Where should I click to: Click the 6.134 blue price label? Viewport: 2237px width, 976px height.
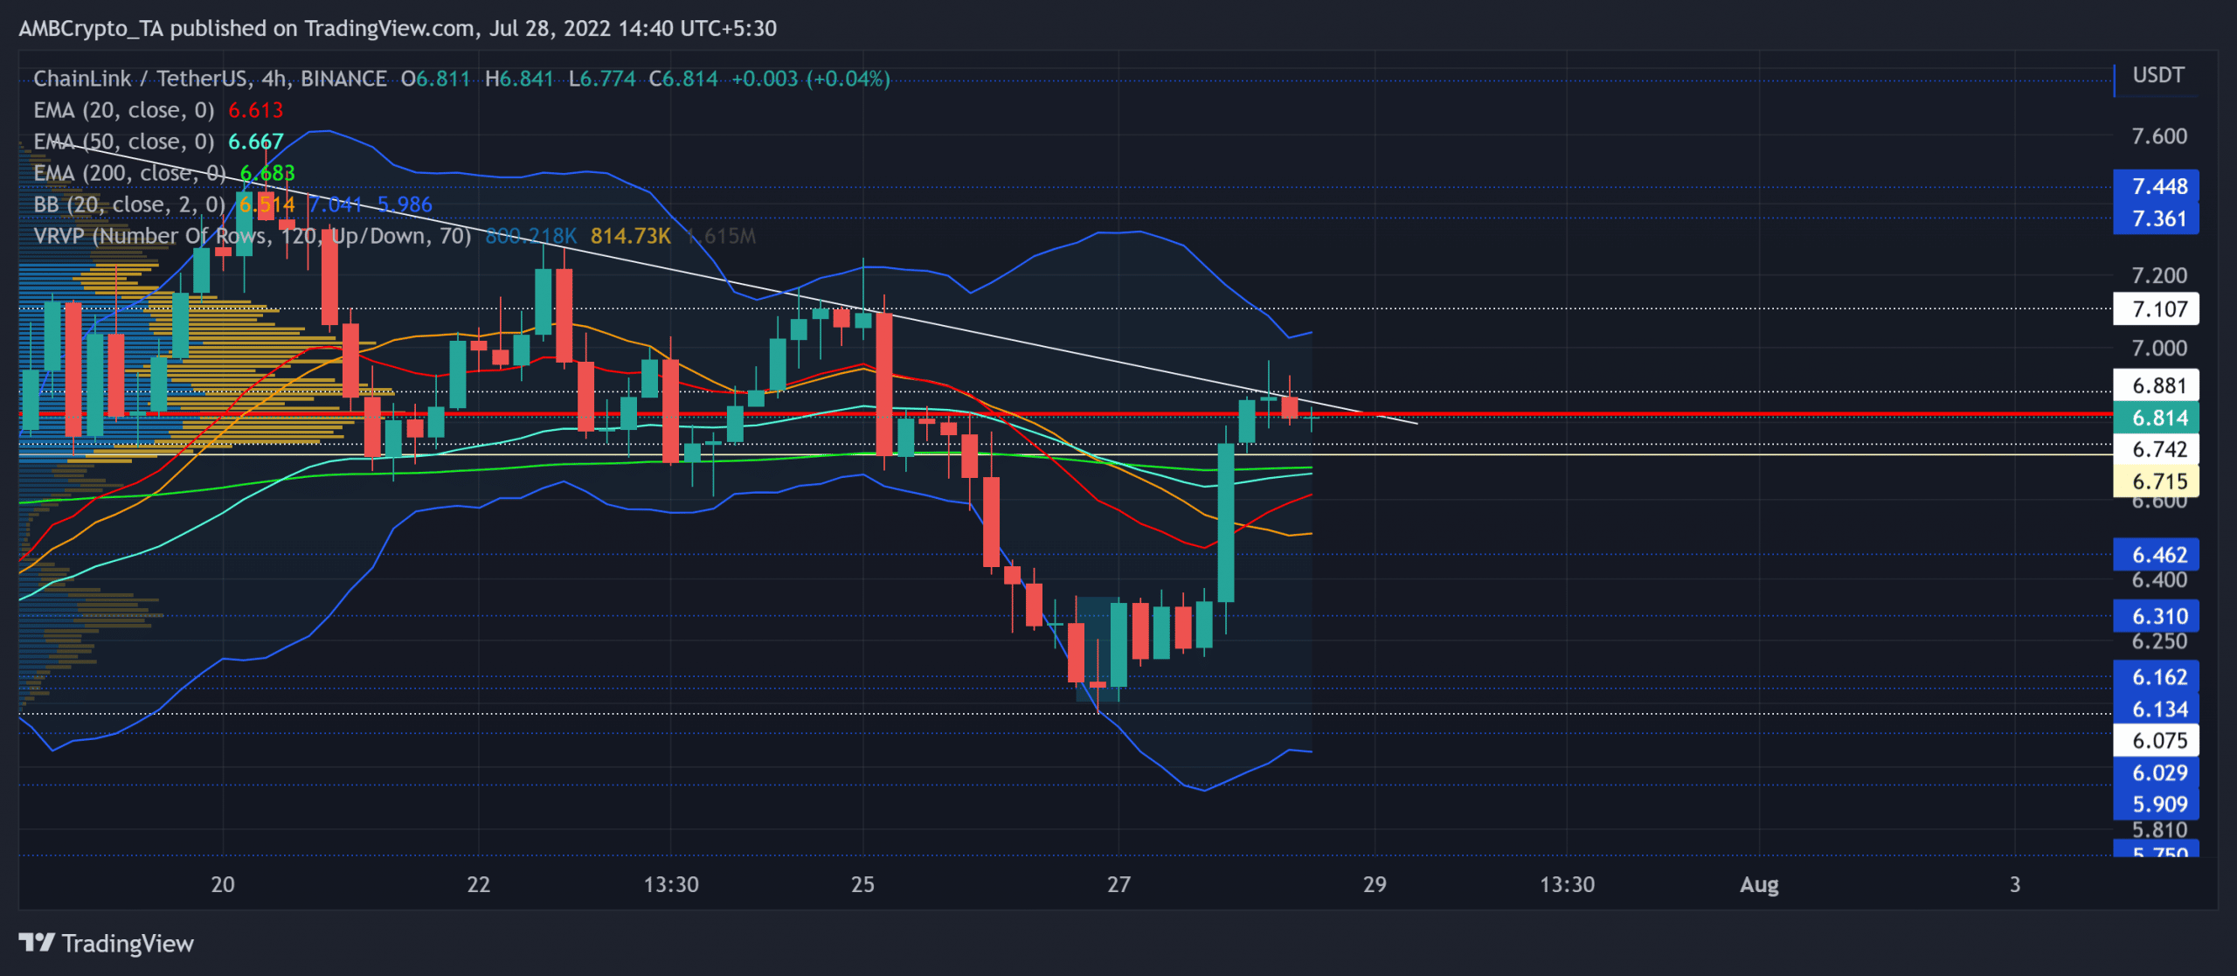(x=2156, y=710)
